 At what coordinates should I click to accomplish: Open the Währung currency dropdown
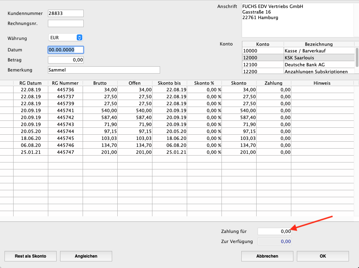pos(65,37)
